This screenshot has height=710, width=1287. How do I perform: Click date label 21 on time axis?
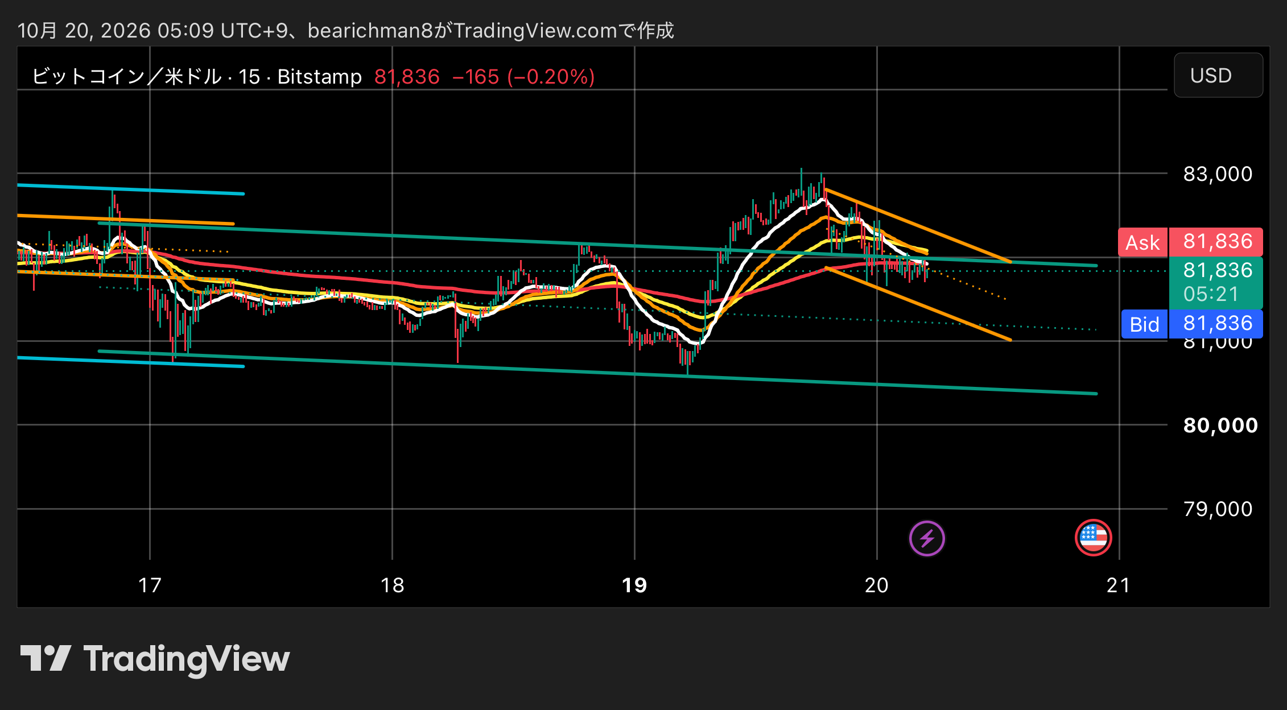click(1118, 585)
